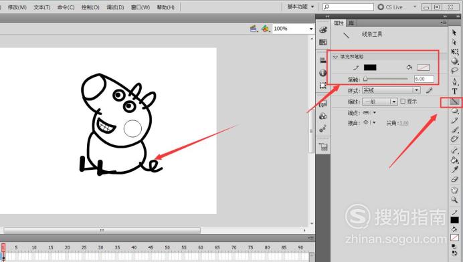The height and width of the screenshot is (262, 463).
Task: Select the Deco tool
Action: [454, 139]
